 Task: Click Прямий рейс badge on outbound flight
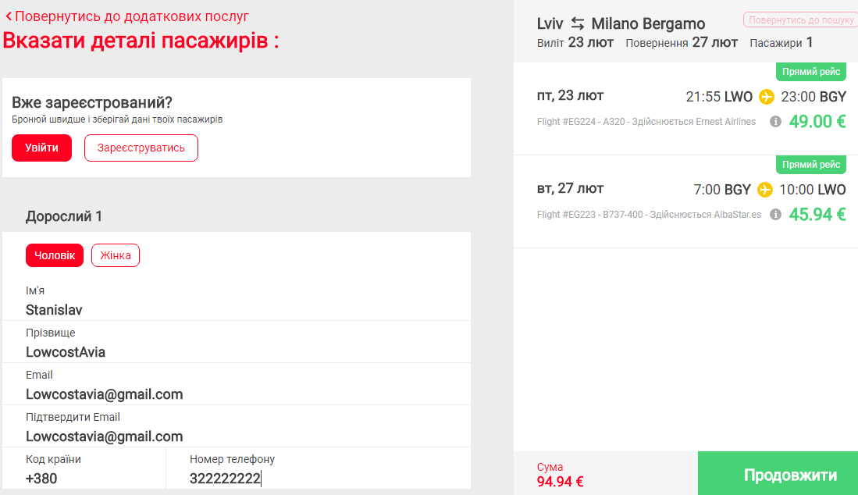coord(811,72)
